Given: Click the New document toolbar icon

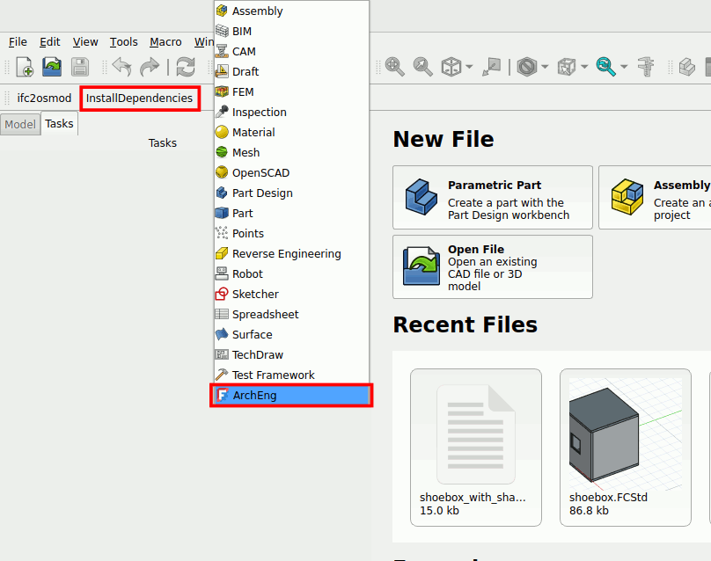Looking at the screenshot, I should [x=25, y=67].
